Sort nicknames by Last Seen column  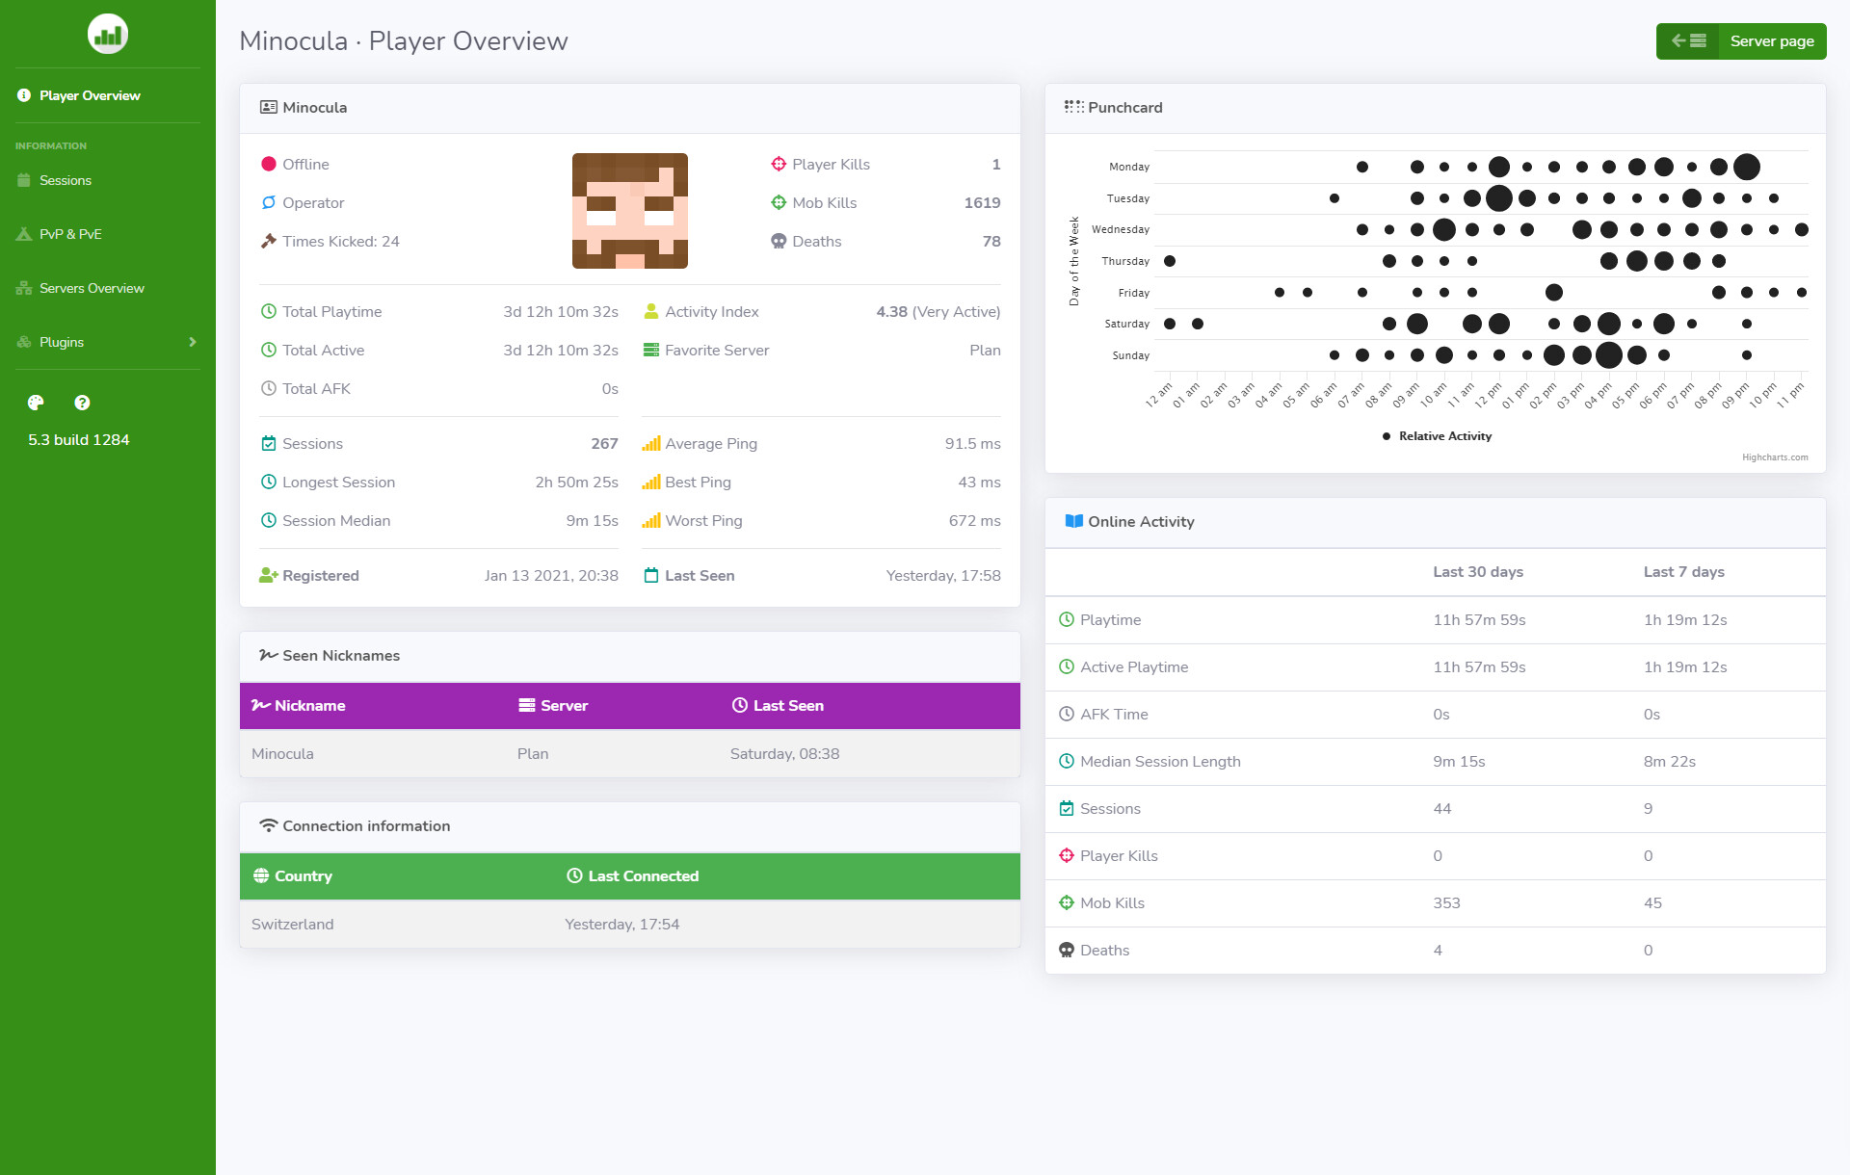[787, 705]
